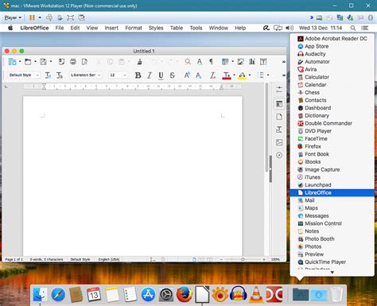Screen dimensions: 377x306
Task: Click the Clear Direct Formatting icon
Action: point(212,76)
